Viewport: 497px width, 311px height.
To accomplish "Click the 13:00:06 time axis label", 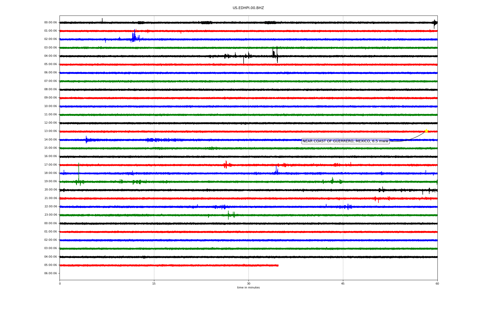I will tap(50, 131).
